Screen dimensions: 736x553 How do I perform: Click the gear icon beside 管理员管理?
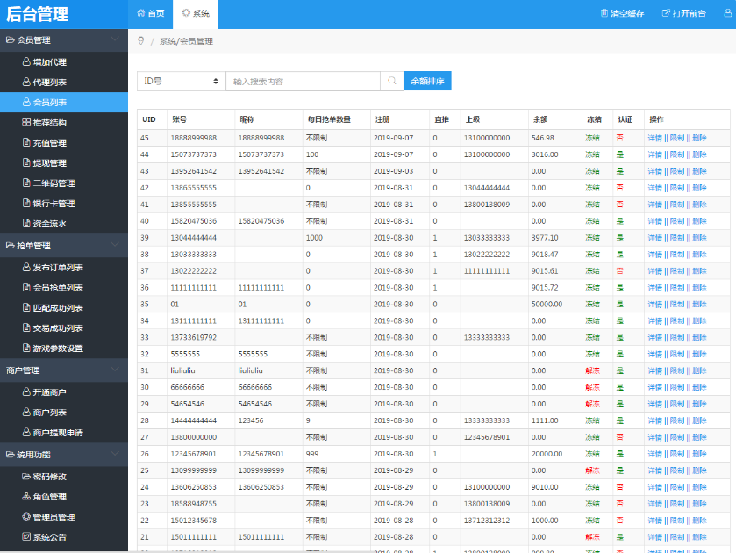tap(26, 516)
